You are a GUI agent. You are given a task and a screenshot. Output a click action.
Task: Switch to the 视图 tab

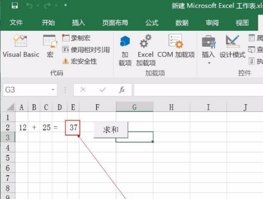point(242,22)
